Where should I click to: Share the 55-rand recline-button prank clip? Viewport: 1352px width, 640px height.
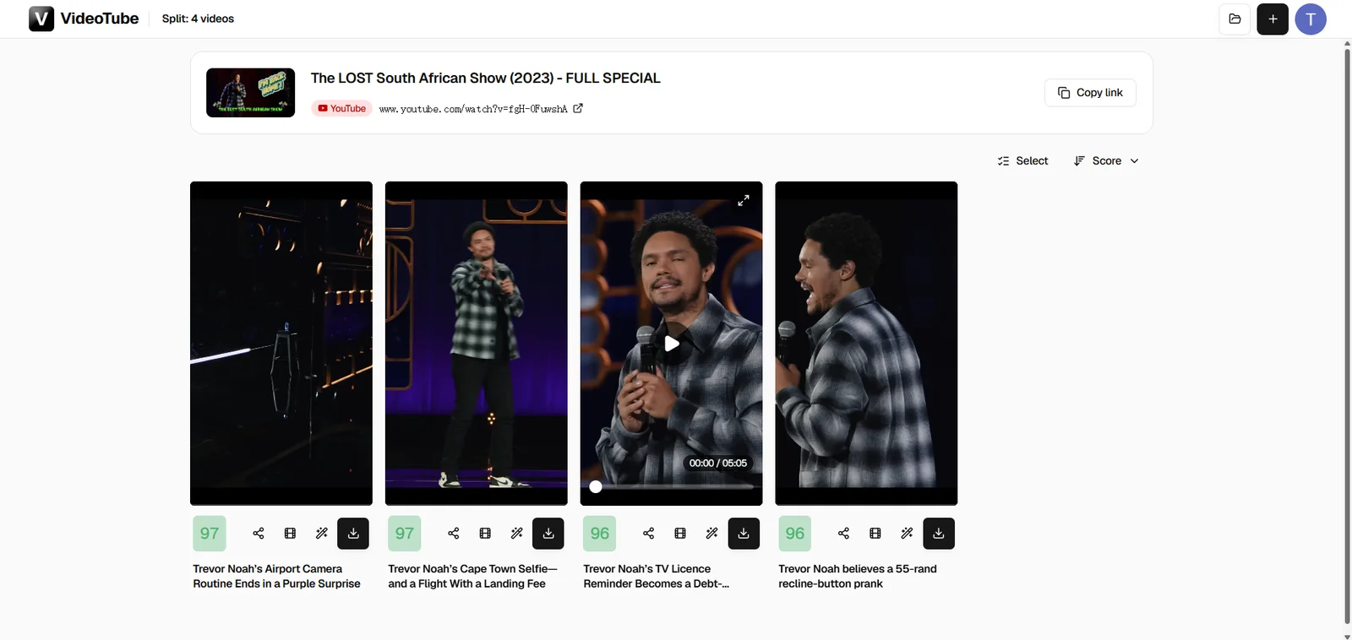tap(844, 533)
